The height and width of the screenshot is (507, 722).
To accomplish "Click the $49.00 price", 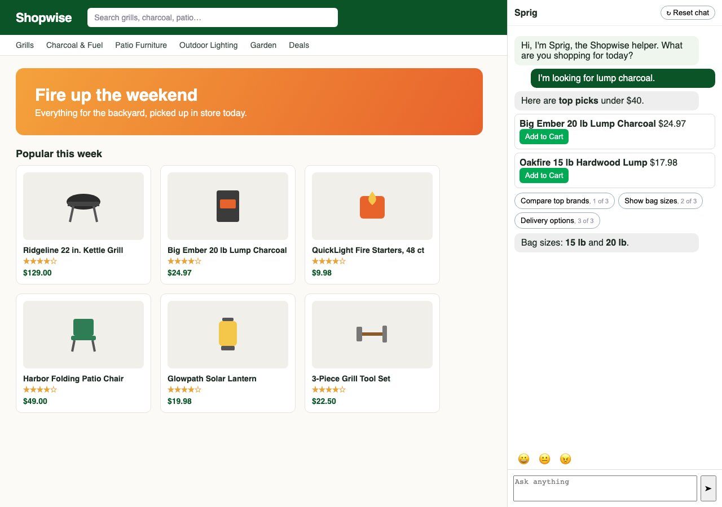I will coord(35,401).
